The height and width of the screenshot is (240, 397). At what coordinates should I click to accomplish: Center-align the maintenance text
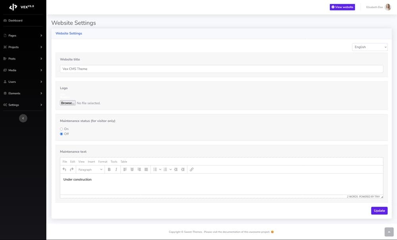132,169
